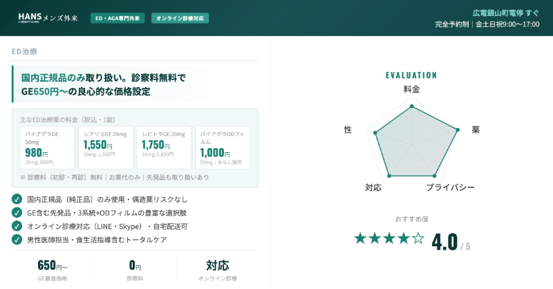This screenshot has width=553, height=289.
Task: Click the プライバシー label on radar chart
Action: [x=450, y=187]
